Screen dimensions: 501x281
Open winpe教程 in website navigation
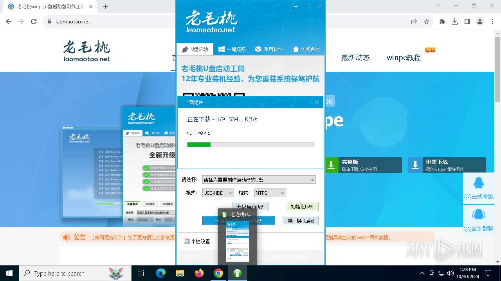(404, 58)
